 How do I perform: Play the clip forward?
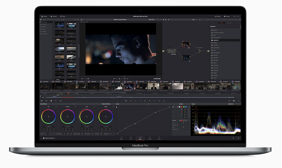click(x=122, y=79)
